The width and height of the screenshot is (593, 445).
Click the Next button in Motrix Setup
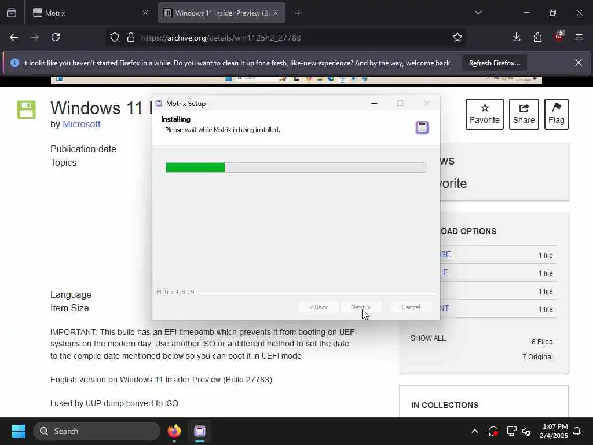coord(361,307)
